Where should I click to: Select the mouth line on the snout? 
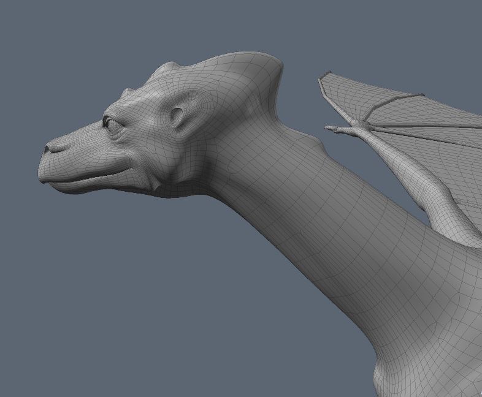(92, 175)
